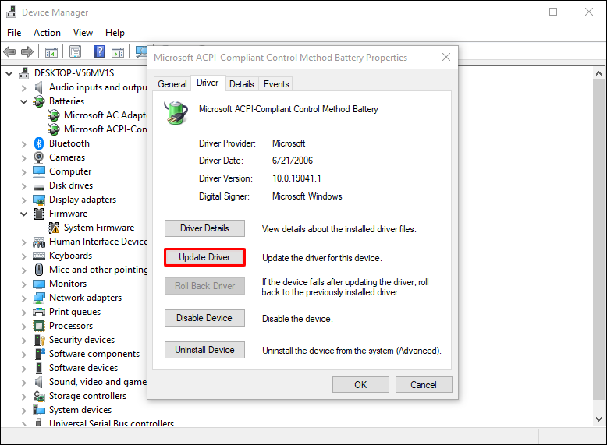This screenshot has width=607, height=445.
Task: Click the blue Help question mark icon
Action: tap(100, 51)
